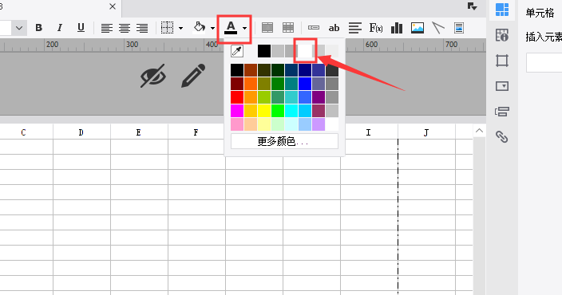This screenshot has width=562, height=295.
Task: Insert chart with bar chart icon
Action: tap(397, 28)
